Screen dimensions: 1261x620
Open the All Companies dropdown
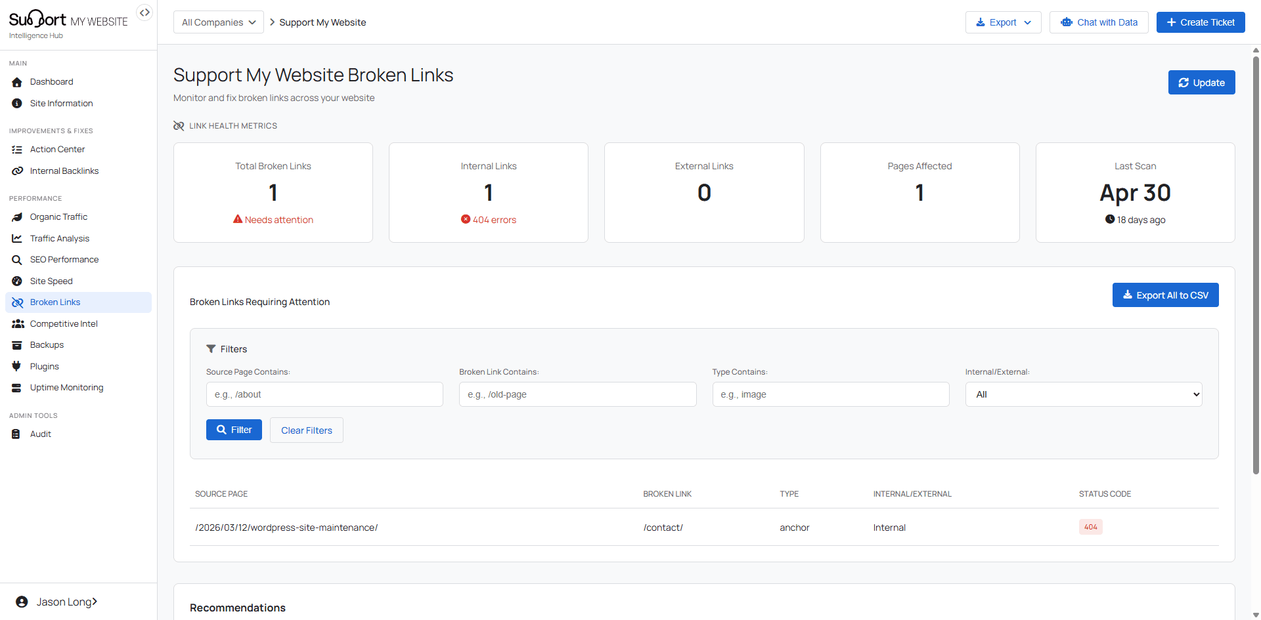pos(219,22)
